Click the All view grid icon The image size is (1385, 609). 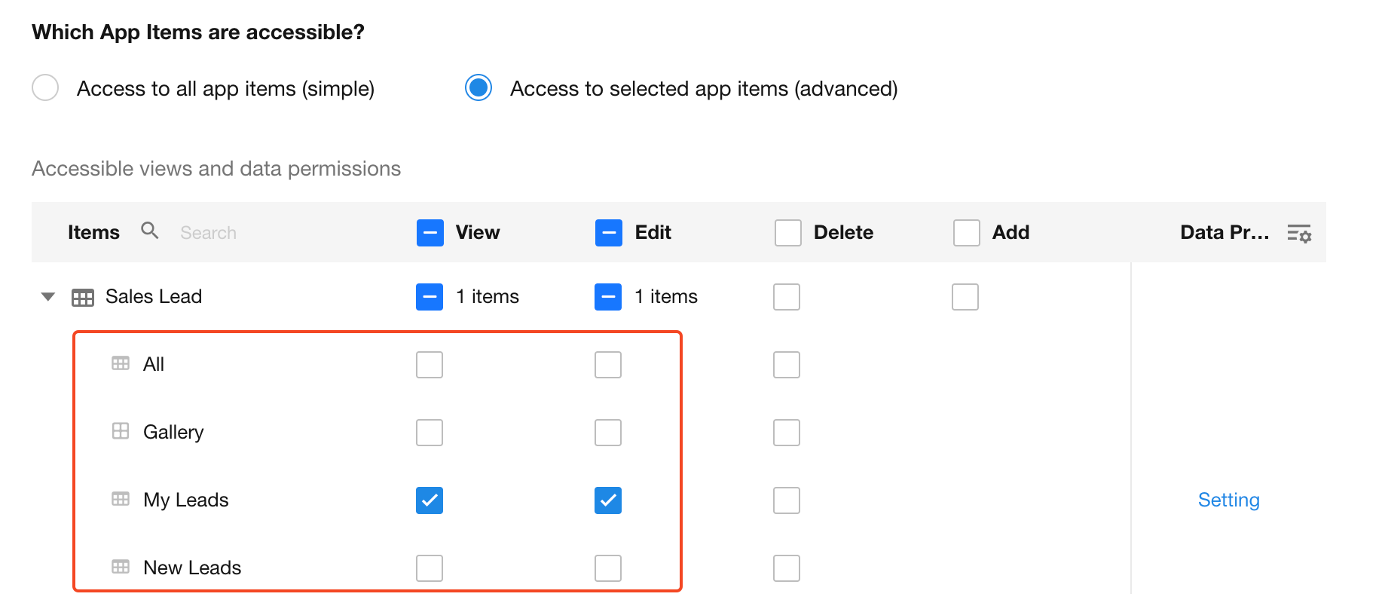click(x=121, y=364)
